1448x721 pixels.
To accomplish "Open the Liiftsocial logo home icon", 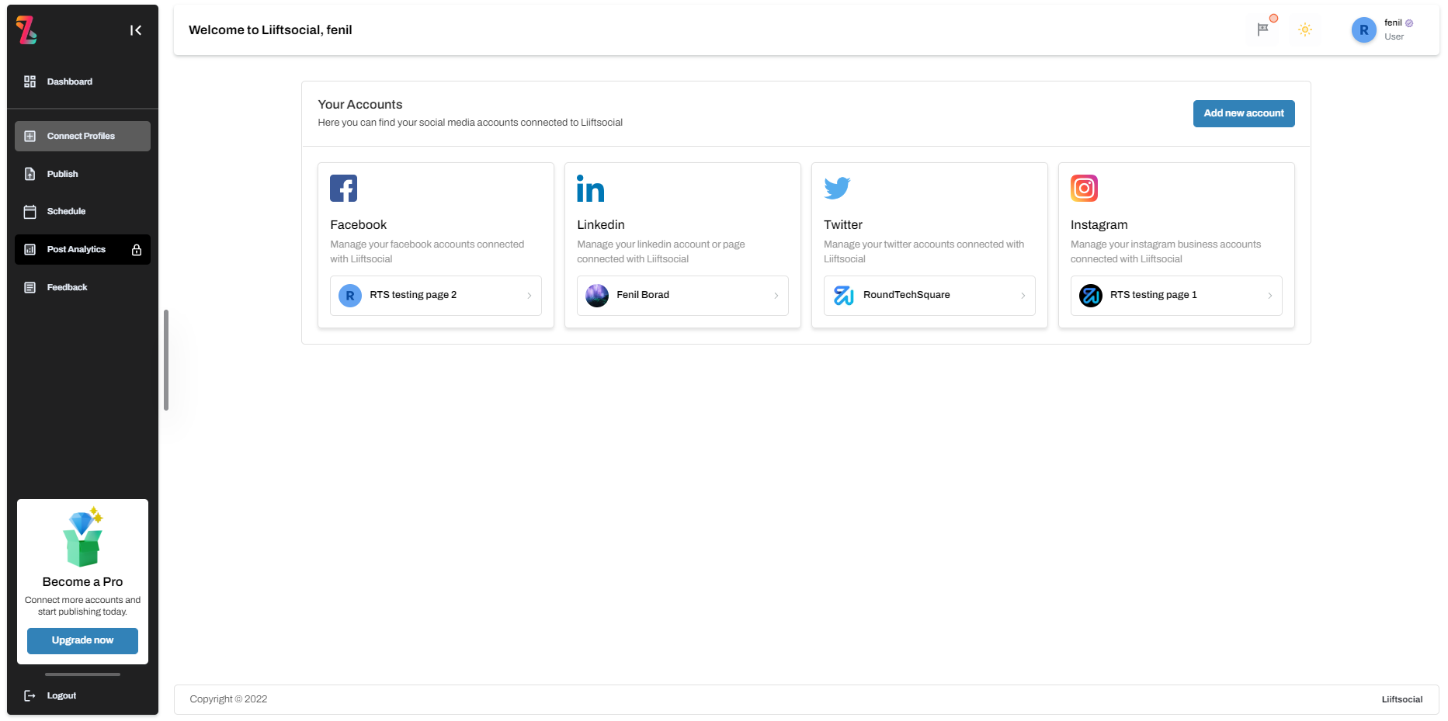I will coord(26,30).
